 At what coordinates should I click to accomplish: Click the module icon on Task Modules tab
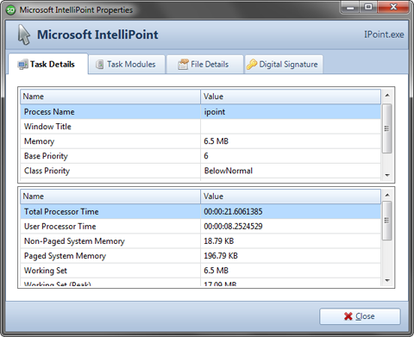(99, 65)
